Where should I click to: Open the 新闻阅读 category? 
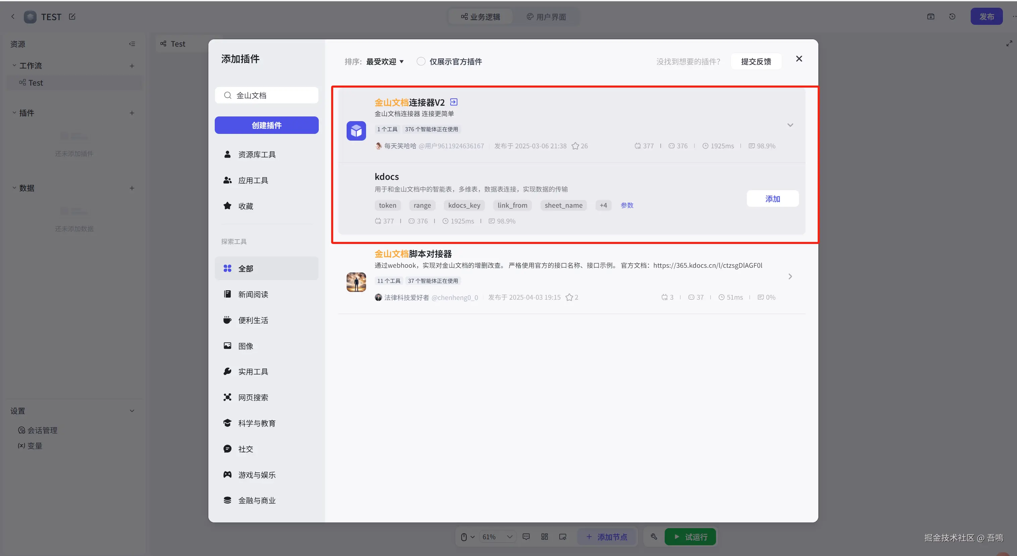click(x=253, y=294)
